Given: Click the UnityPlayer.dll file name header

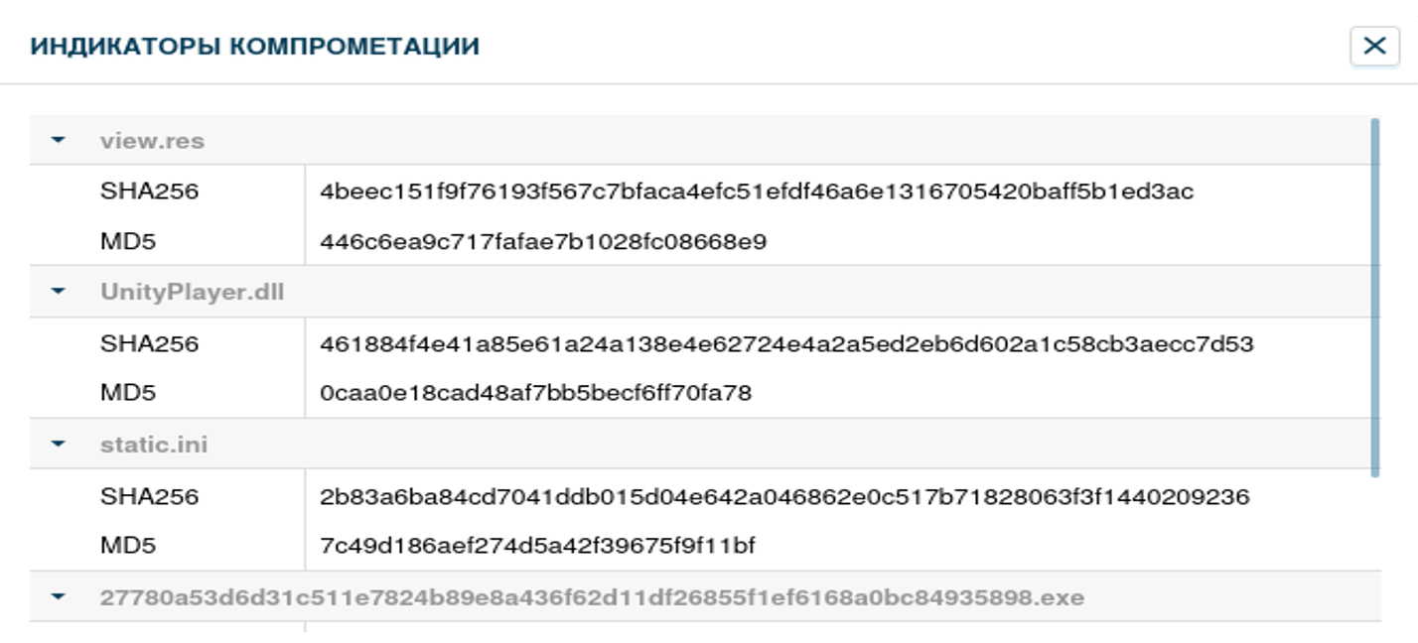Looking at the screenshot, I should click(192, 292).
